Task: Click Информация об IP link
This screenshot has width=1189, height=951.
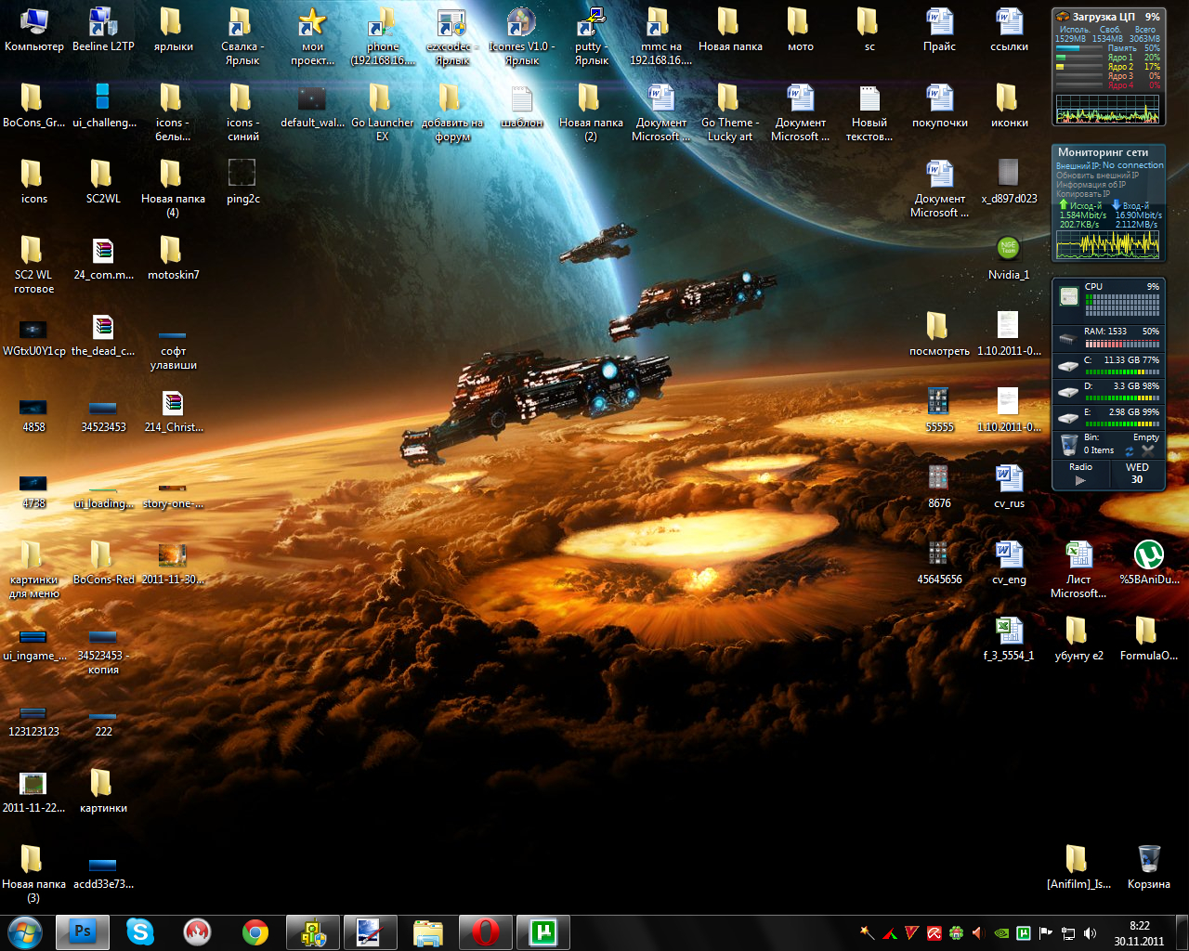Action: [x=1091, y=184]
